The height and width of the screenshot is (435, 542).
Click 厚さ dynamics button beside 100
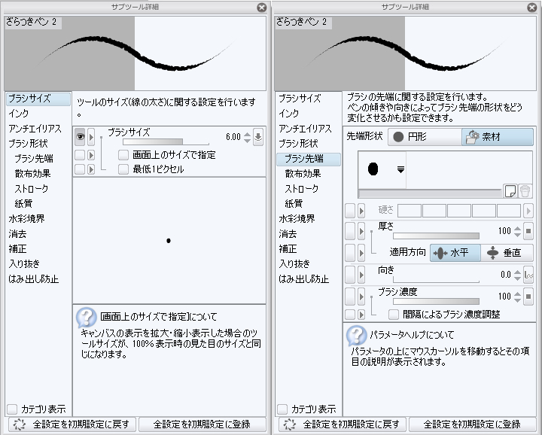pos(528,231)
